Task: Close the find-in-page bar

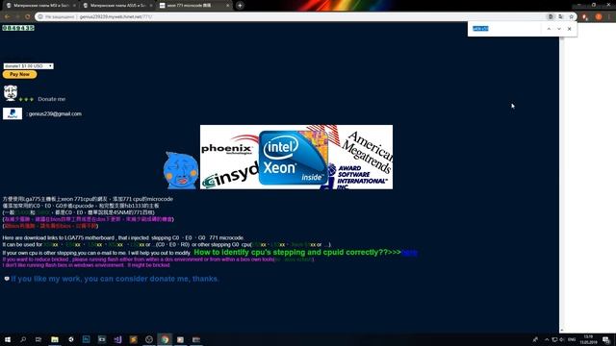Action: click(x=569, y=29)
